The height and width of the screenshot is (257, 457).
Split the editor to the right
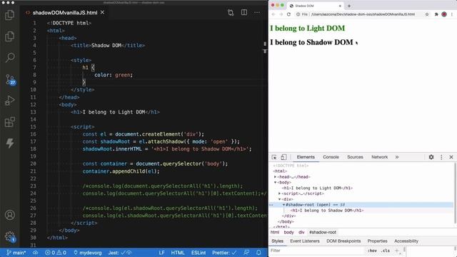[x=244, y=13]
